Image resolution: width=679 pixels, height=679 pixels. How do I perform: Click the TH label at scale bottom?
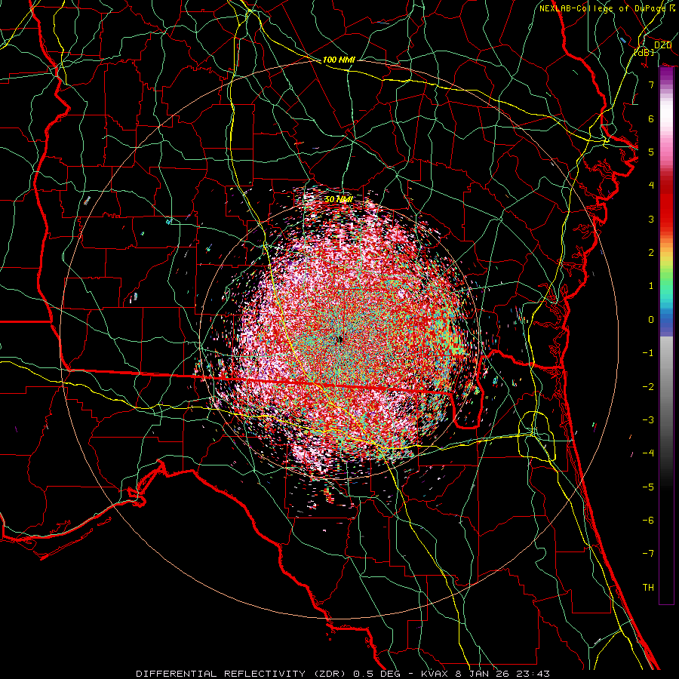[x=648, y=587]
